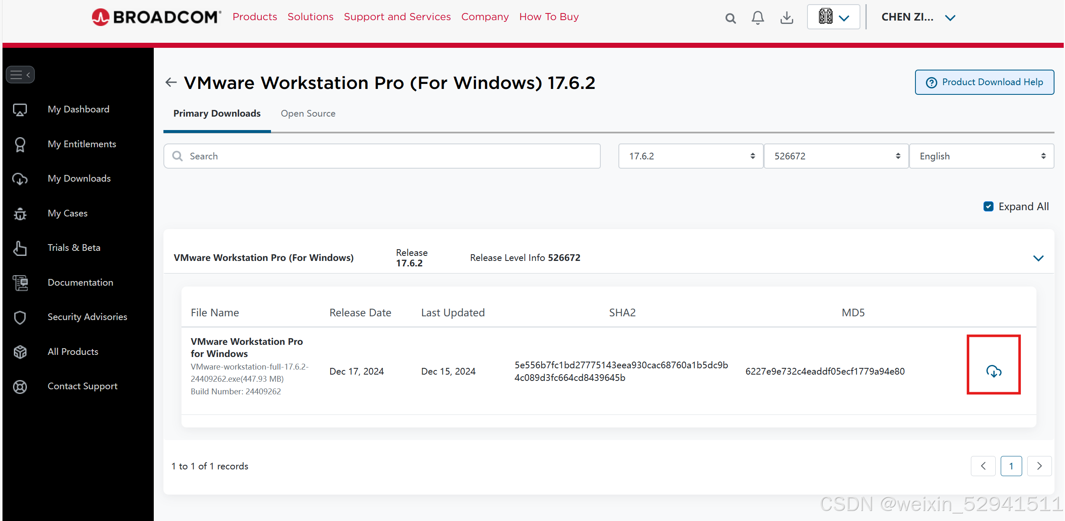Go back using the left arrow icon
This screenshot has height=521, width=1065.
tap(171, 82)
